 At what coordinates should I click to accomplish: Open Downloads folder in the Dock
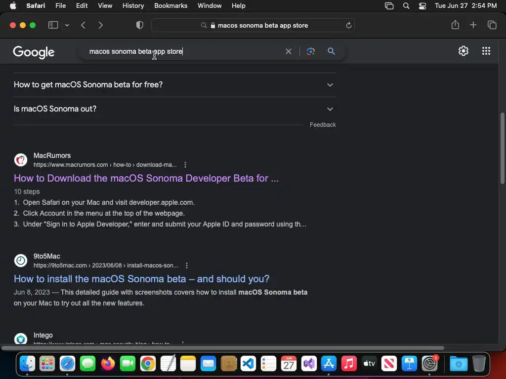(x=459, y=364)
